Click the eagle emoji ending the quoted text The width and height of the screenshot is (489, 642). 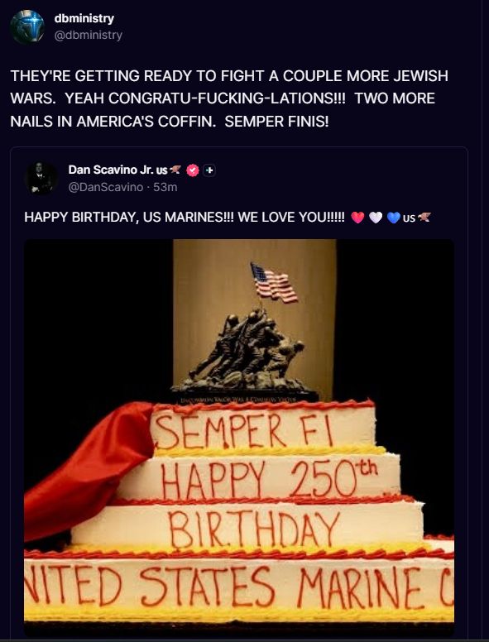(424, 217)
